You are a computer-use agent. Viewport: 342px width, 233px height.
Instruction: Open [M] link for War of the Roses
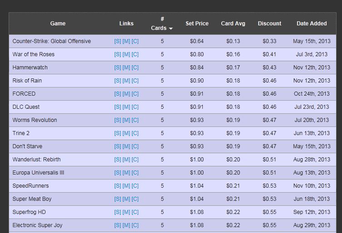point(126,54)
